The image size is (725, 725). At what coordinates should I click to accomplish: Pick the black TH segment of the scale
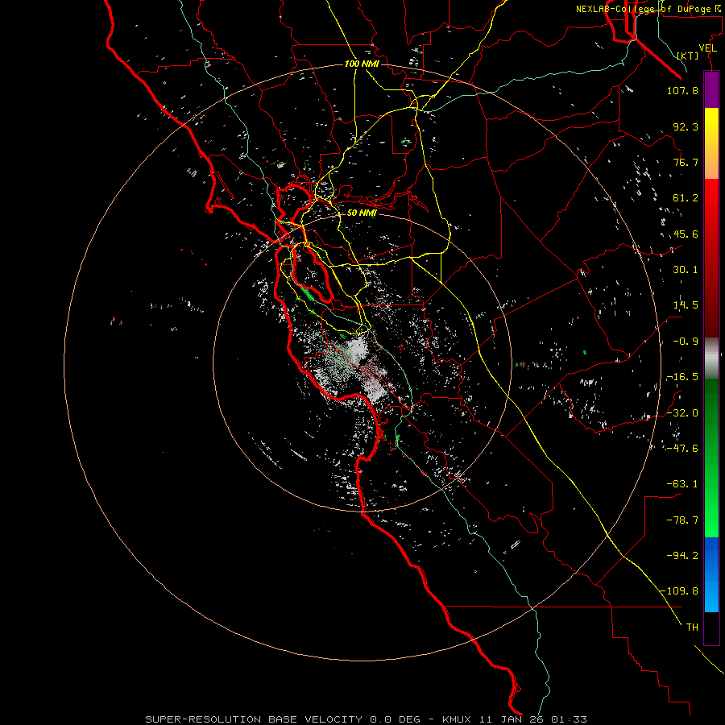711,628
